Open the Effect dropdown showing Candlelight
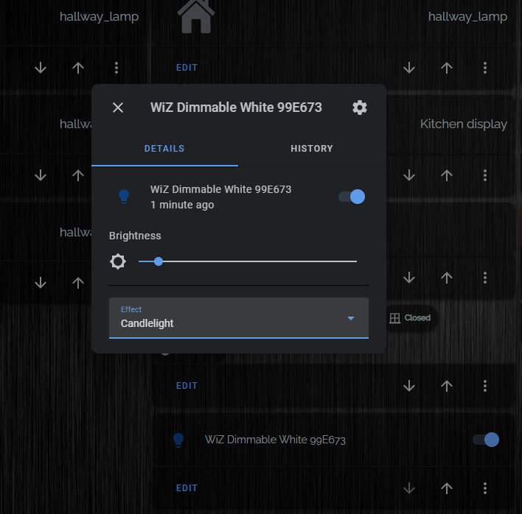 coord(239,318)
